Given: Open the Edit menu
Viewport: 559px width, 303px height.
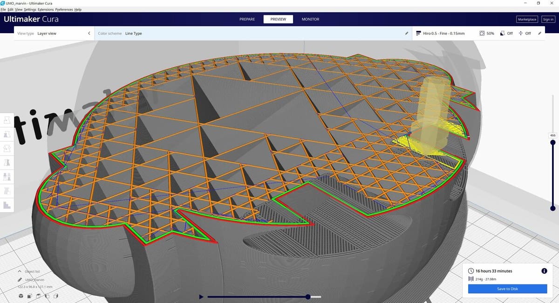Looking at the screenshot, I should click(10, 9).
